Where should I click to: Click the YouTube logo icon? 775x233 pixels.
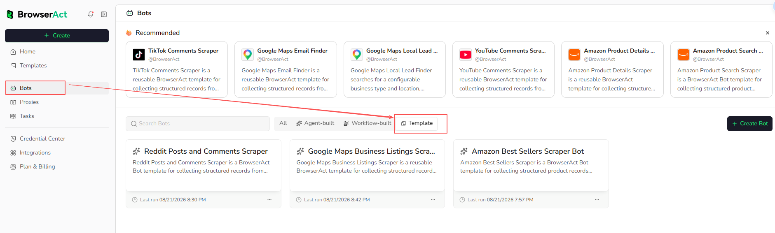[466, 55]
